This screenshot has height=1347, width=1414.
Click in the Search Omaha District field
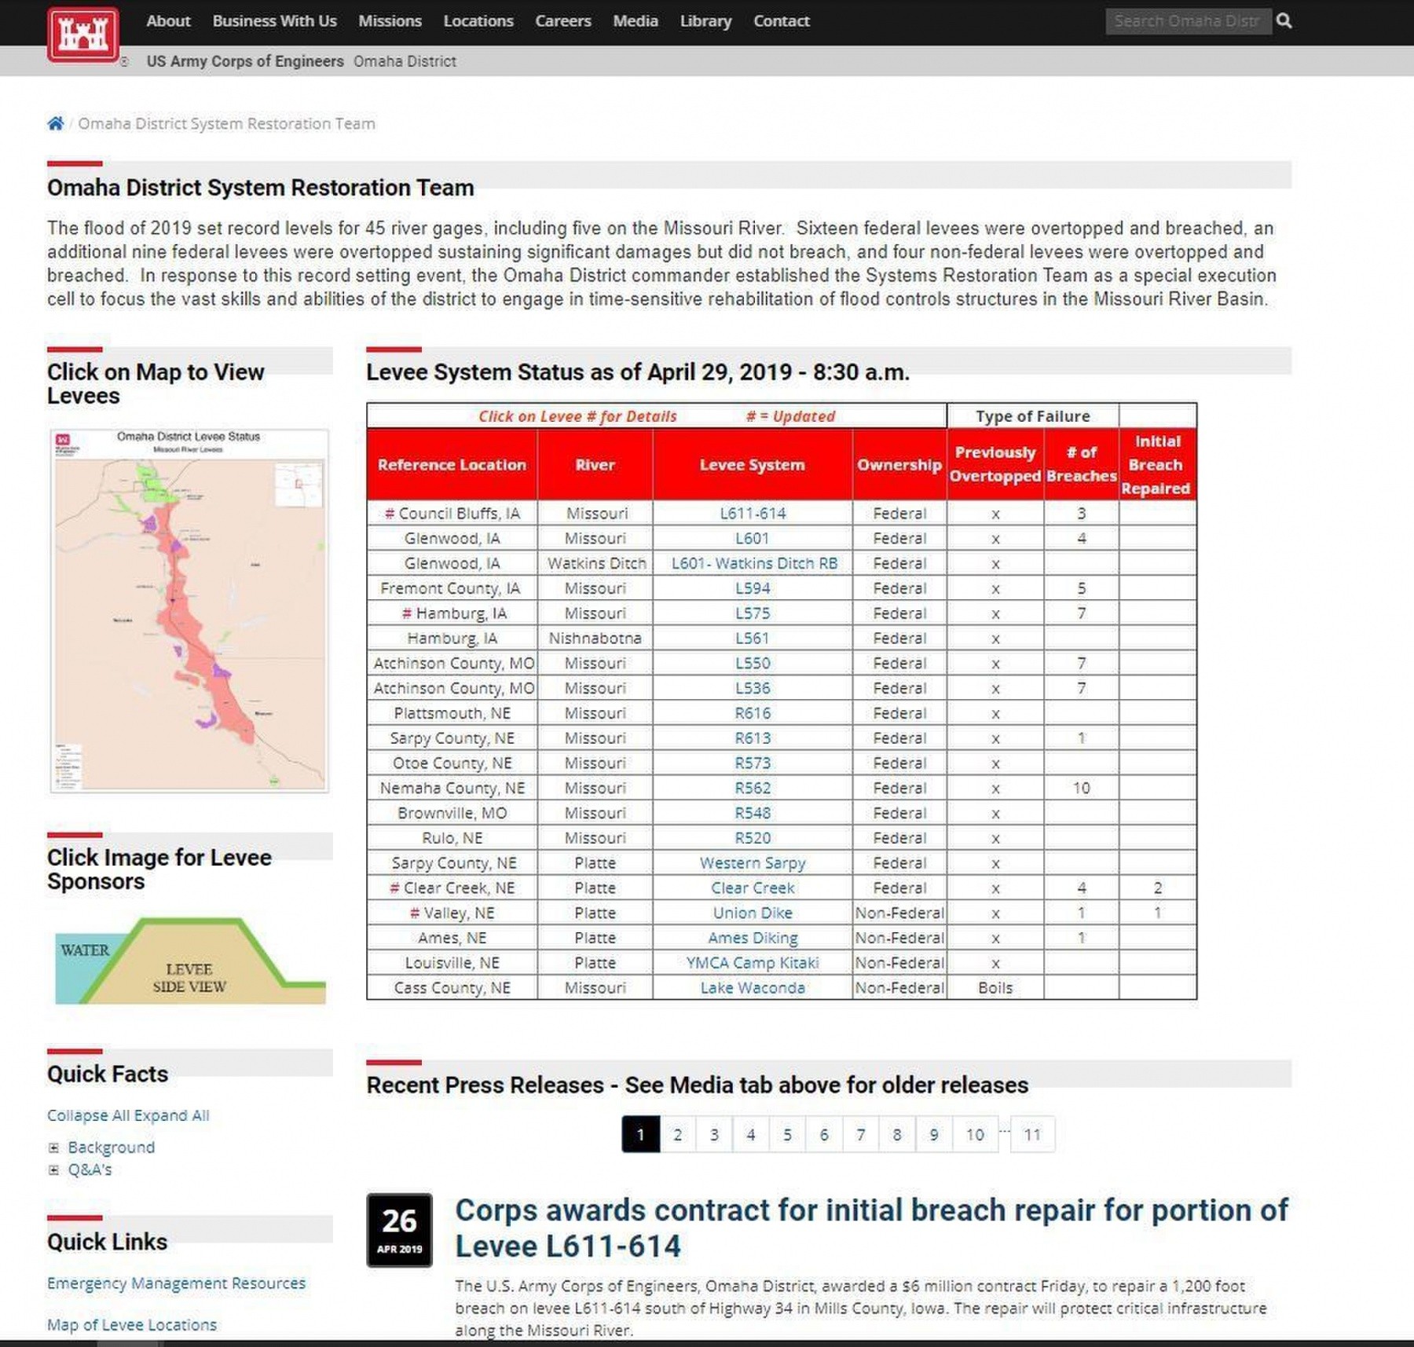click(1187, 21)
